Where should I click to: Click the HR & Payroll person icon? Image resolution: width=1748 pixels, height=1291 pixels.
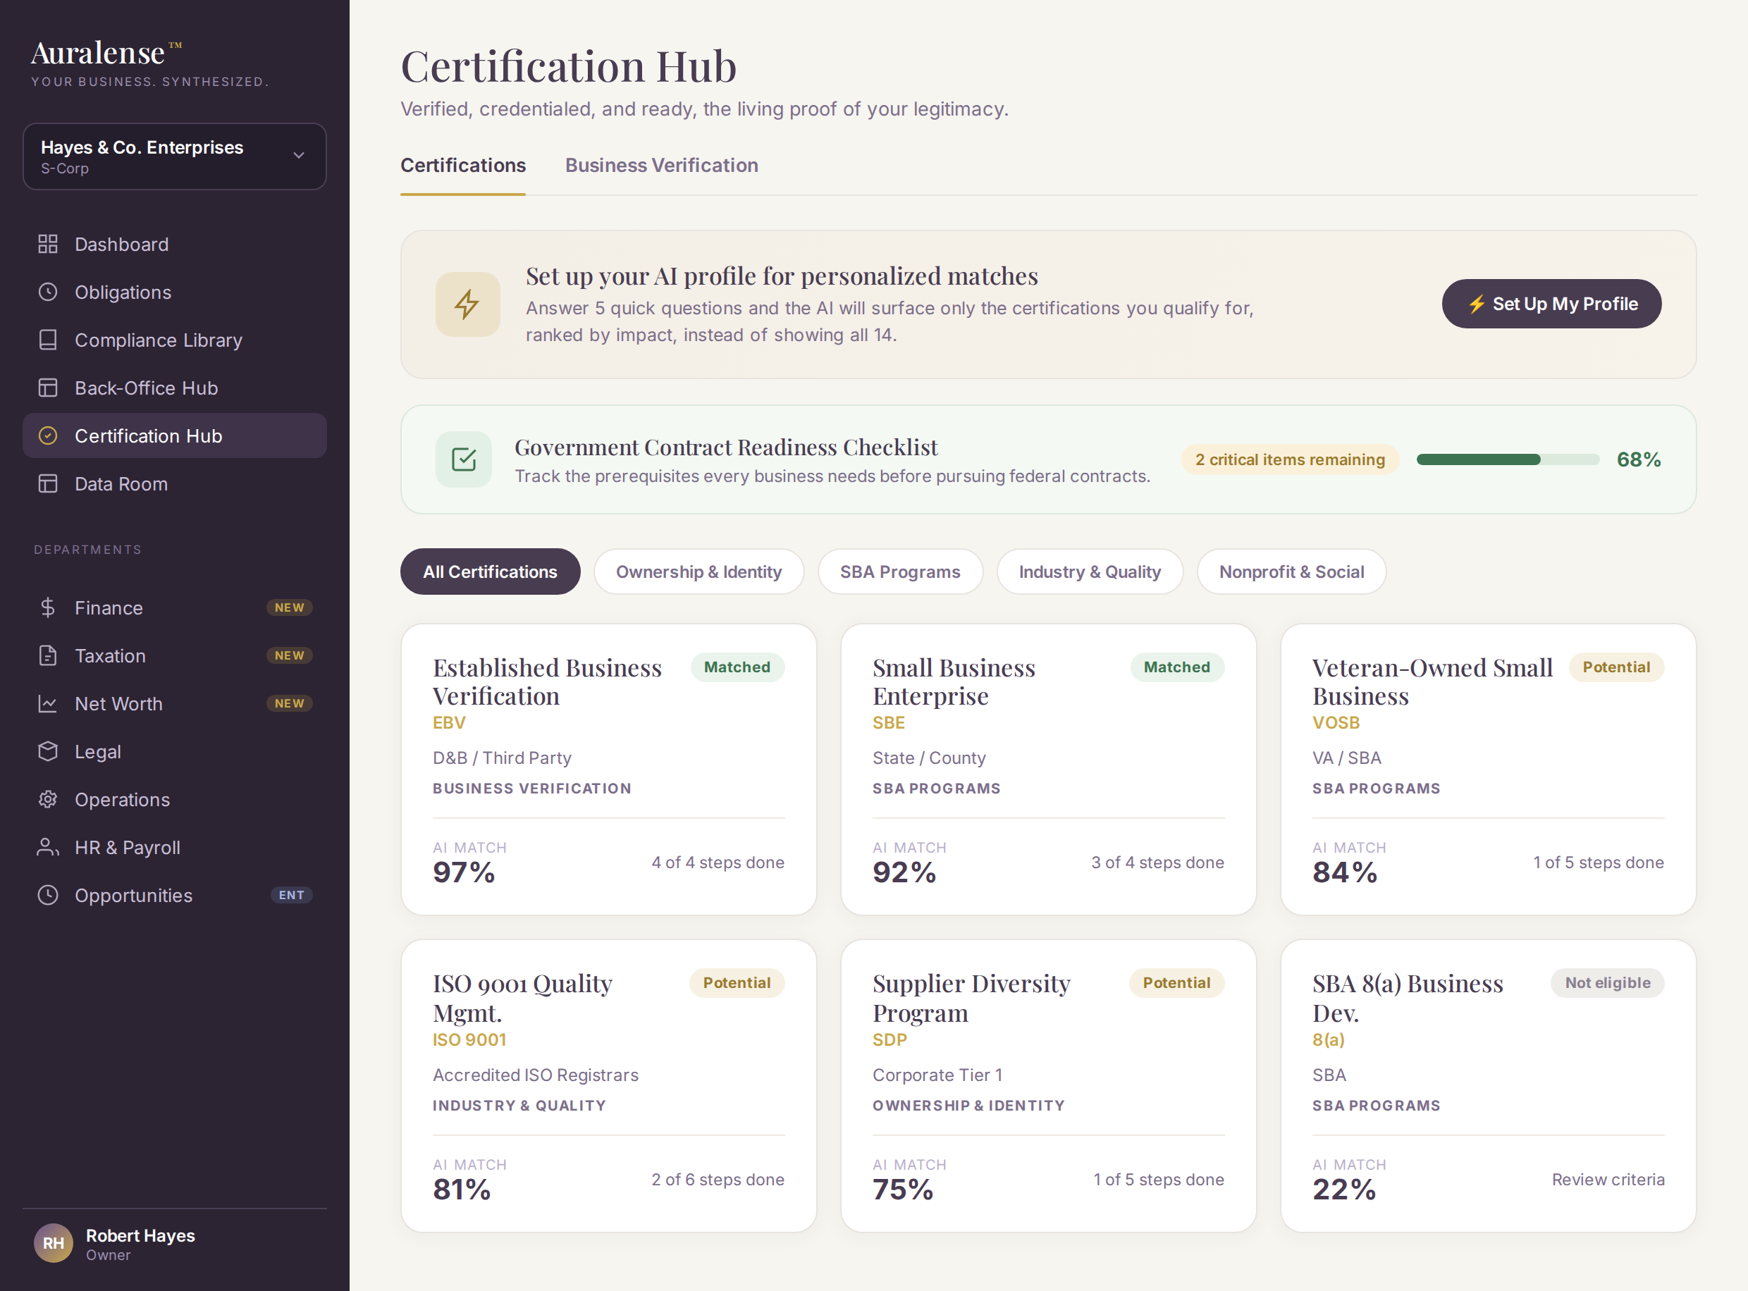point(48,847)
